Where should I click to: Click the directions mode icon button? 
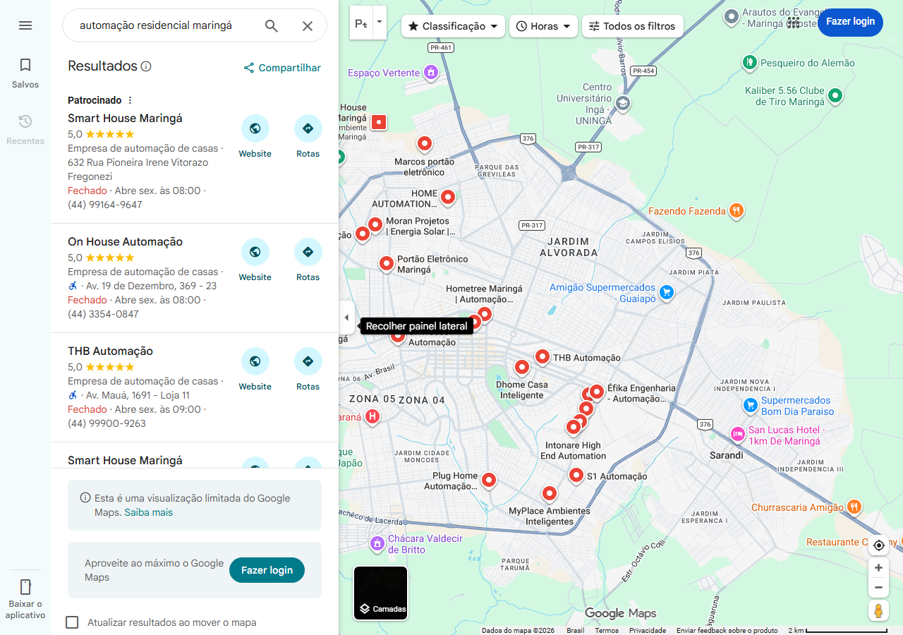(361, 23)
